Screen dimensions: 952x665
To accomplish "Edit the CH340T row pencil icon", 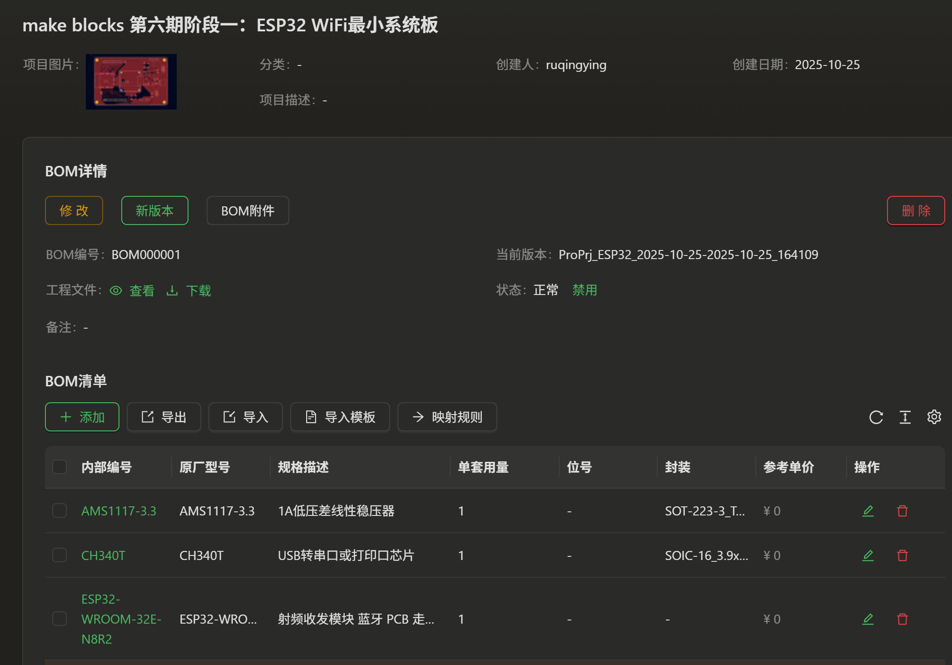I will 868,555.
